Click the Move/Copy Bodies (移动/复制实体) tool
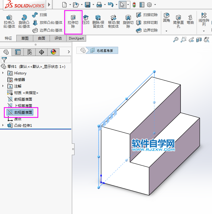Screen dimensions: 212x214 (x=114, y=21)
